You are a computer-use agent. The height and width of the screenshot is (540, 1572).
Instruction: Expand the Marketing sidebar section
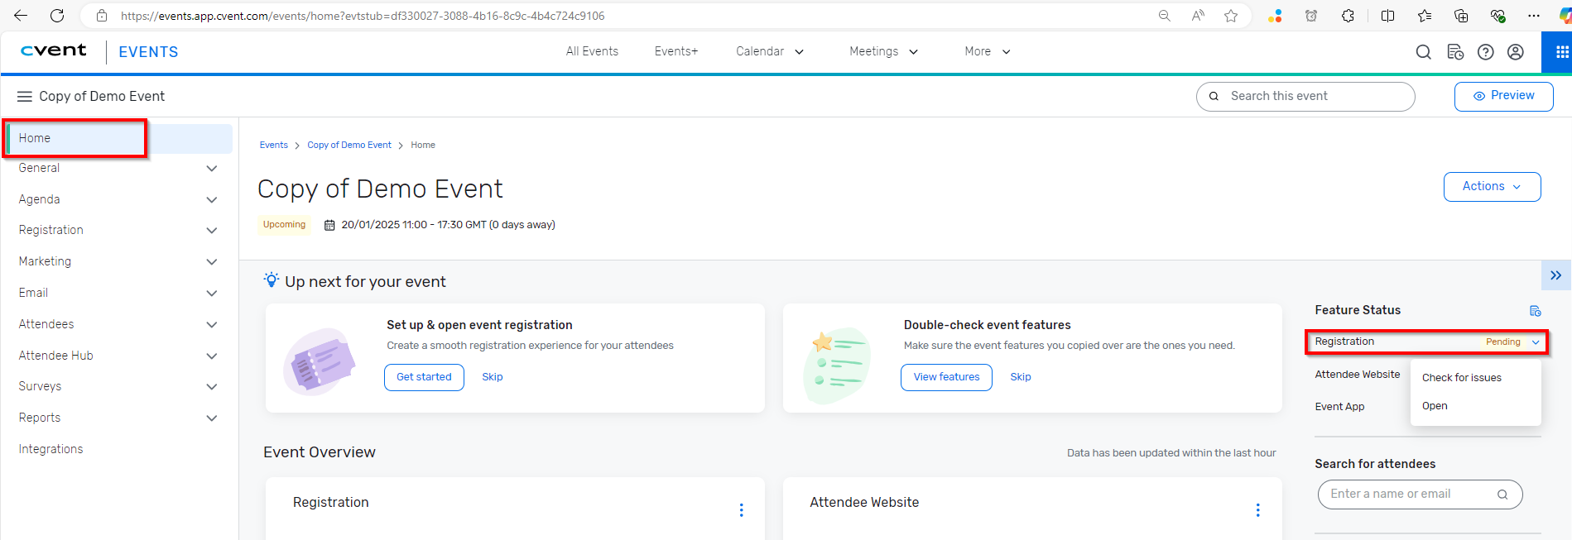pos(212,262)
